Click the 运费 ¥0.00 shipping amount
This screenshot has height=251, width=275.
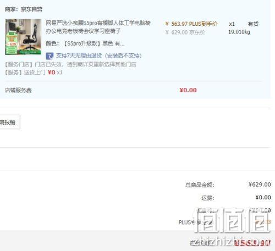click(x=263, y=197)
